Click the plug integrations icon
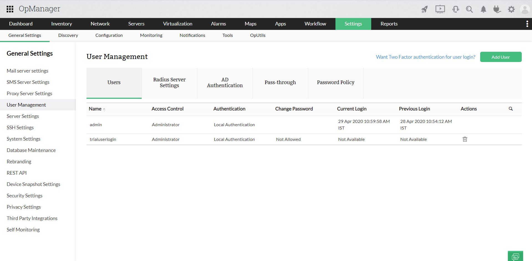This screenshot has height=261, width=532. coord(497,9)
